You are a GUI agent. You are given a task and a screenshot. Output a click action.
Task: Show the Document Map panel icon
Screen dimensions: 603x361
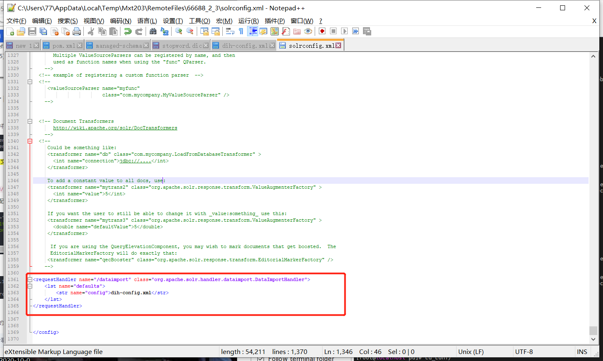274,31
